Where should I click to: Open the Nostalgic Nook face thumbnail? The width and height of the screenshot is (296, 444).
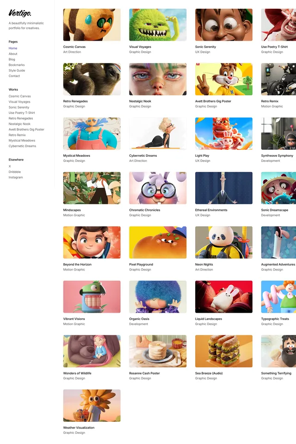[158, 79]
